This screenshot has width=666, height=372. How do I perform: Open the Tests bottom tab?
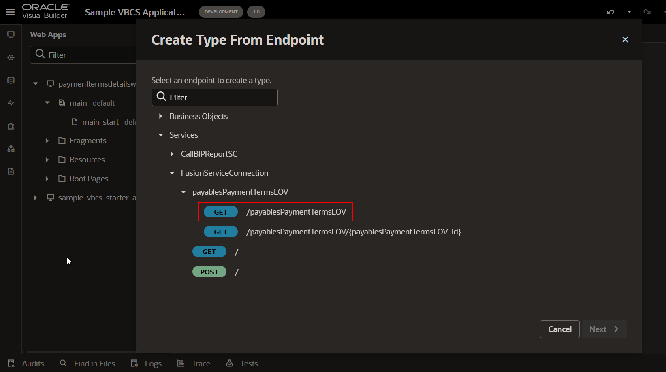[242, 363]
